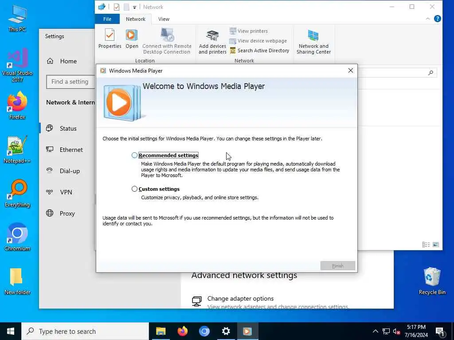
Task: Select the Recommended settings radio button
Action: [134, 155]
